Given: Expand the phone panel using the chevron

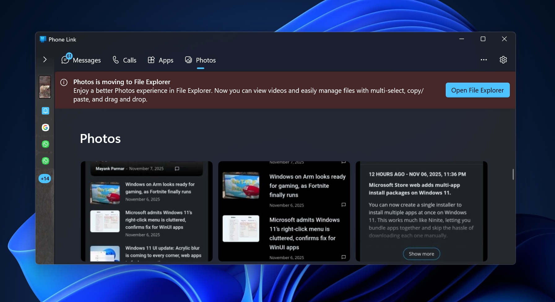Looking at the screenshot, I should click(x=45, y=59).
